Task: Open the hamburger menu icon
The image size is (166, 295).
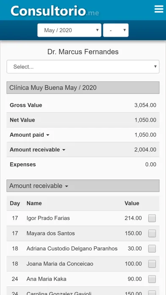Action: point(159,9)
